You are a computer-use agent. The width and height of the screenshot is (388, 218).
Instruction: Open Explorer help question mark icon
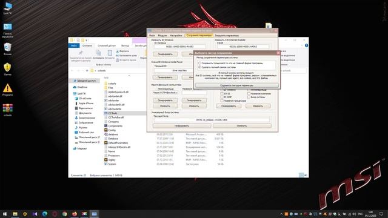pyautogui.click(x=306, y=45)
